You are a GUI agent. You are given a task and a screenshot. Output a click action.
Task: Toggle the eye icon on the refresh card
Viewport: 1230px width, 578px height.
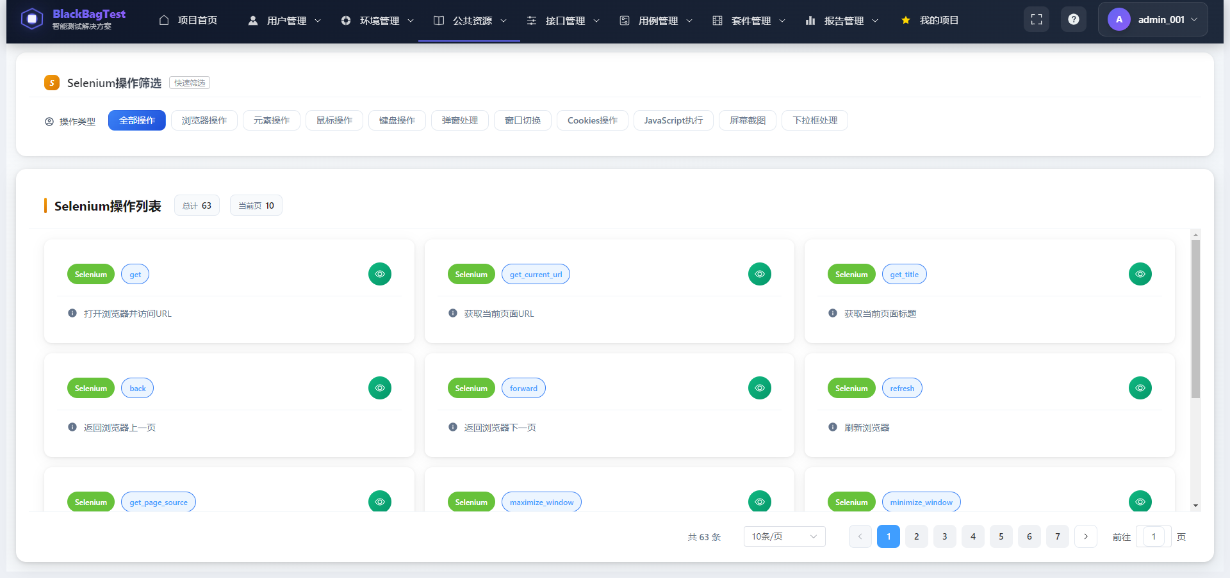[1140, 387]
